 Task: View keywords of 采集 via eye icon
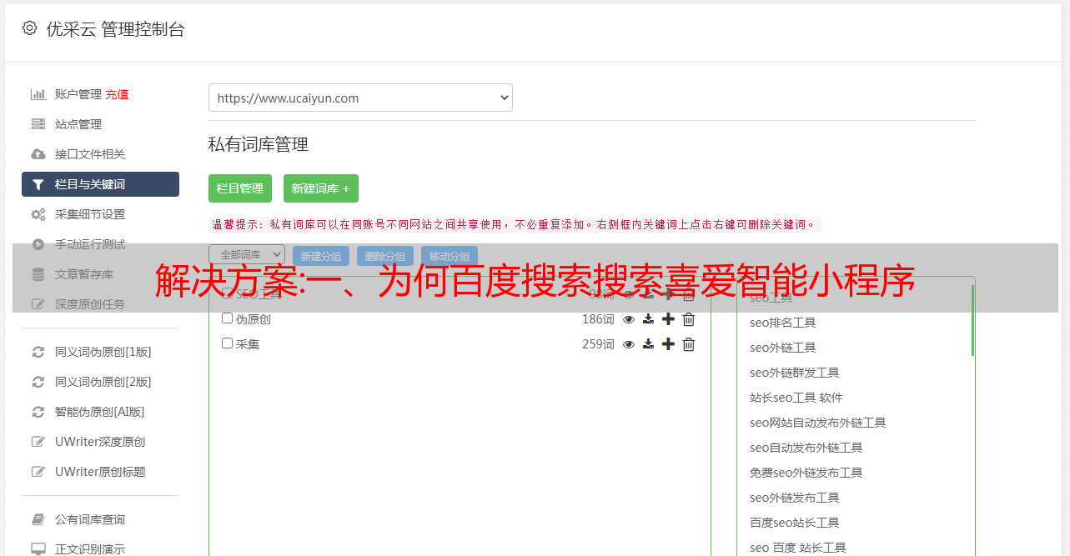[x=629, y=344]
